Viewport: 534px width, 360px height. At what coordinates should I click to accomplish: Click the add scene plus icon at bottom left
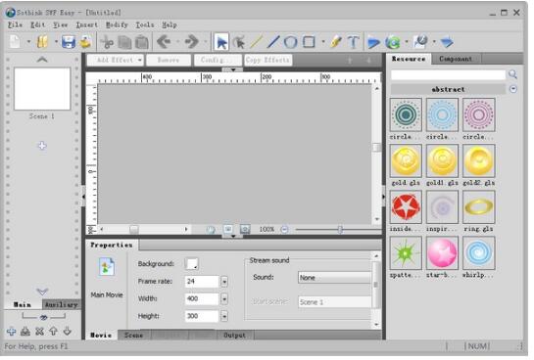[11, 331]
